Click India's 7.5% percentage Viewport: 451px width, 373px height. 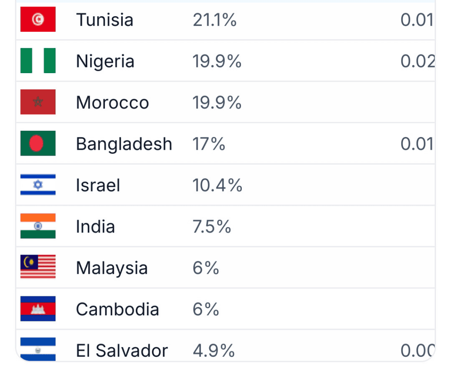tap(212, 227)
